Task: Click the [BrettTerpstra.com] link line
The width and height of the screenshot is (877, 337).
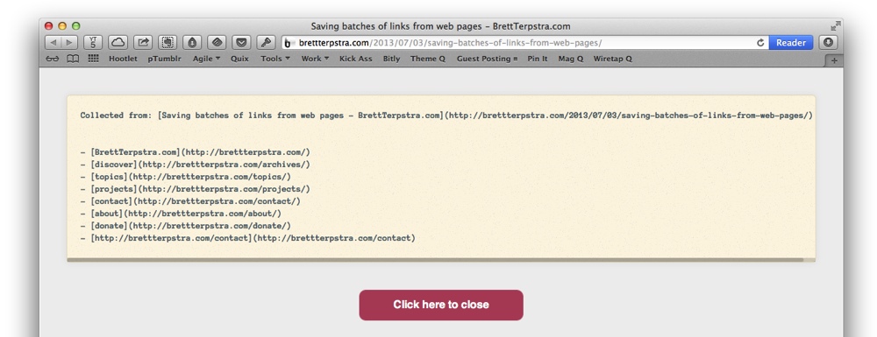Action: click(x=196, y=152)
